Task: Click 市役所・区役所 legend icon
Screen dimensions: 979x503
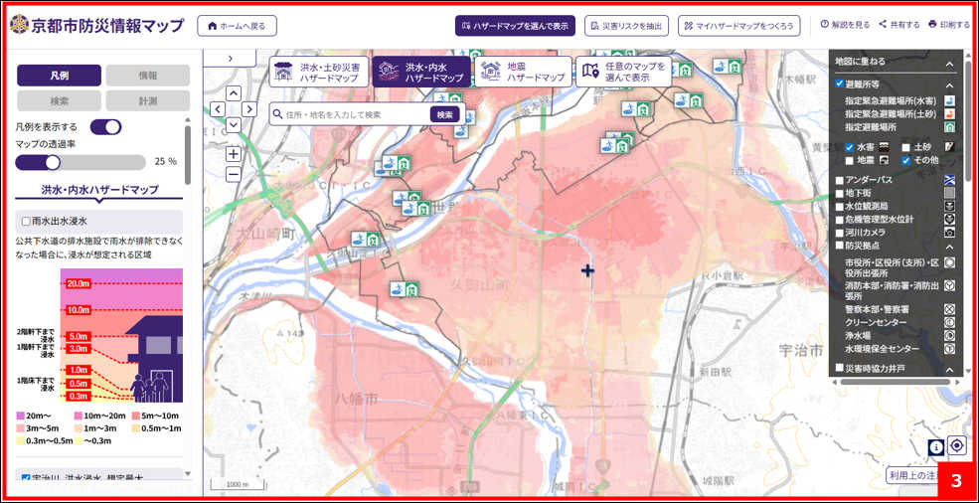Action: [949, 263]
